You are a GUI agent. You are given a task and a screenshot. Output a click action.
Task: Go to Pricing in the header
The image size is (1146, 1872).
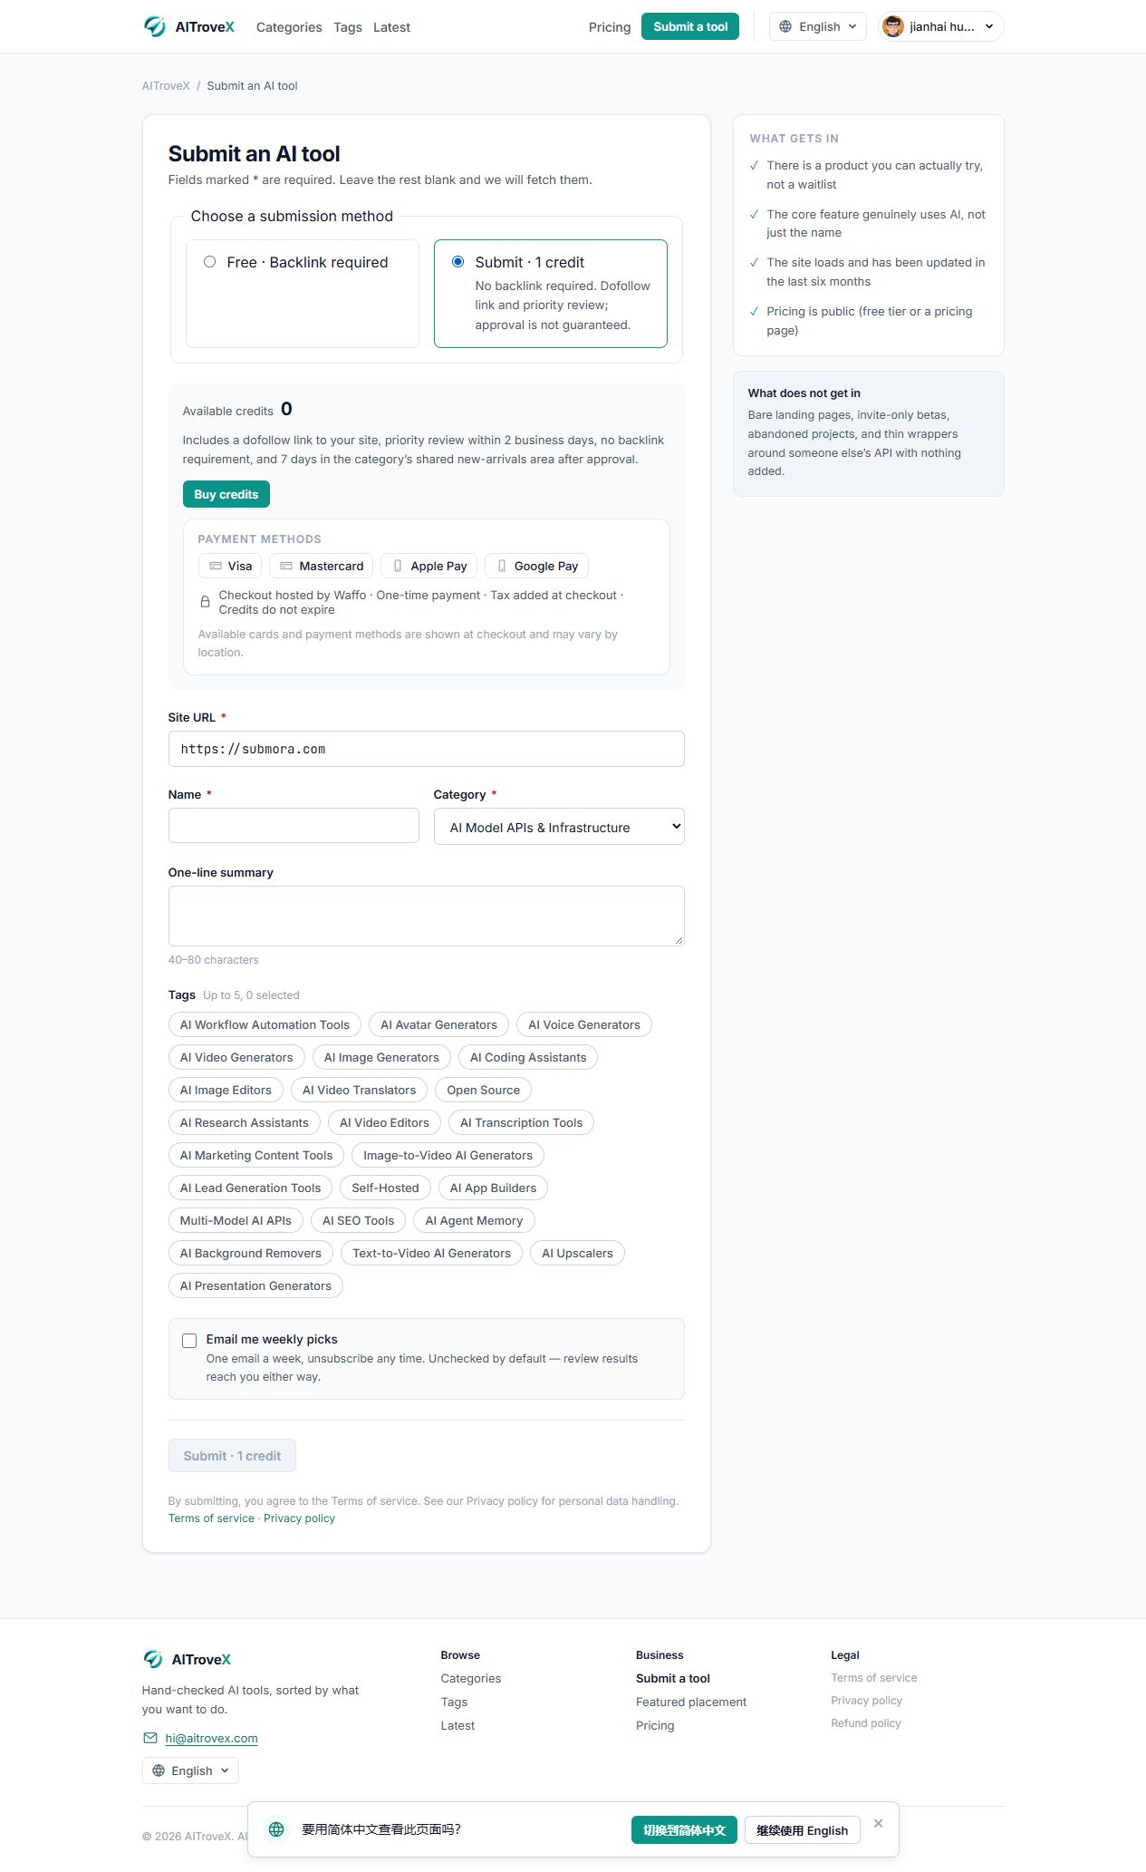(x=610, y=27)
